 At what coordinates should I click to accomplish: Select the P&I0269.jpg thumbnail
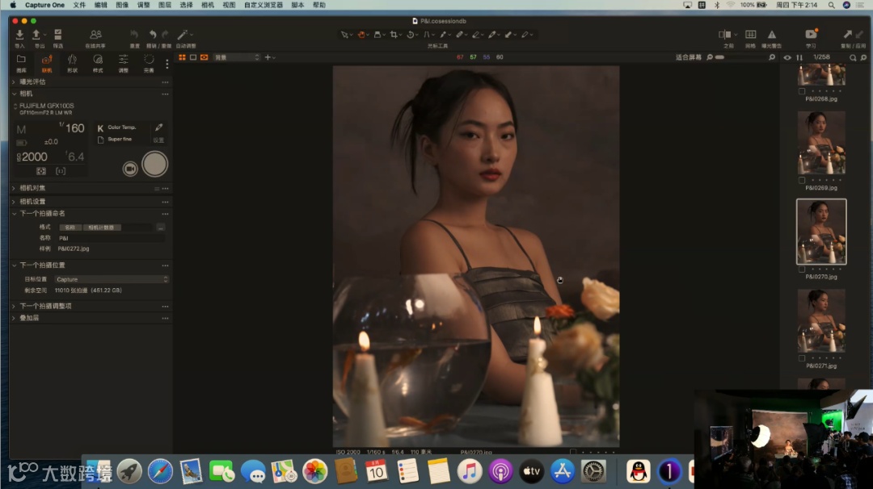point(821,143)
